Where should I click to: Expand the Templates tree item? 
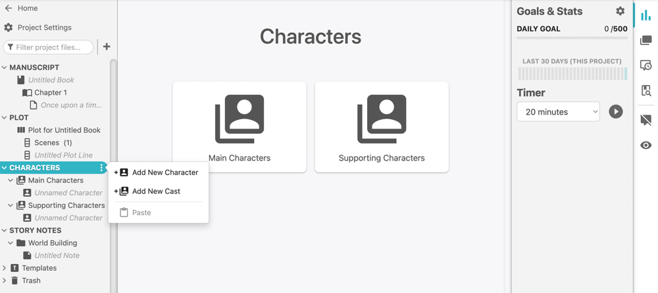(x=4, y=268)
